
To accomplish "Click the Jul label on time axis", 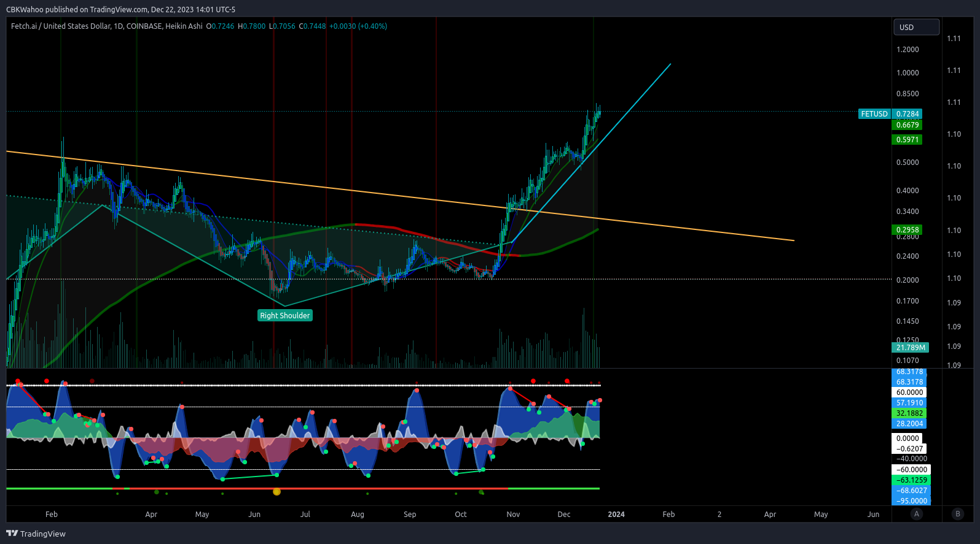I will pyautogui.click(x=305, y=515).
